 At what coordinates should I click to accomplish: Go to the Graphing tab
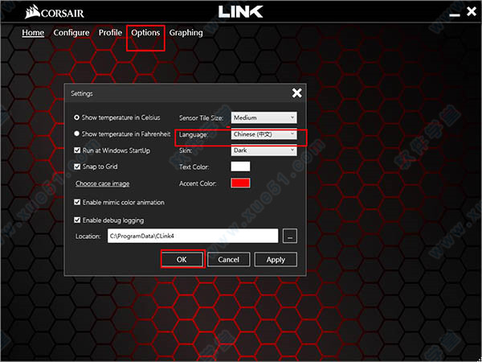click(186, 33)
